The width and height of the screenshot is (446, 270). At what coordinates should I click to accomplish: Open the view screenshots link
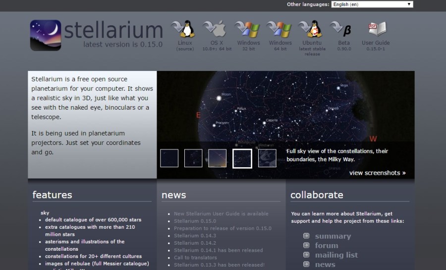378,173
